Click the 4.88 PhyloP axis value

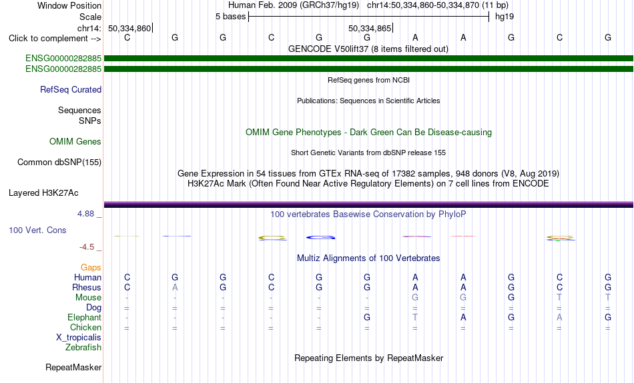point(85,214)
